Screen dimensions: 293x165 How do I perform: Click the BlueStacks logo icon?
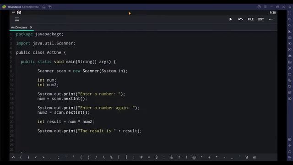coord(4,7)
